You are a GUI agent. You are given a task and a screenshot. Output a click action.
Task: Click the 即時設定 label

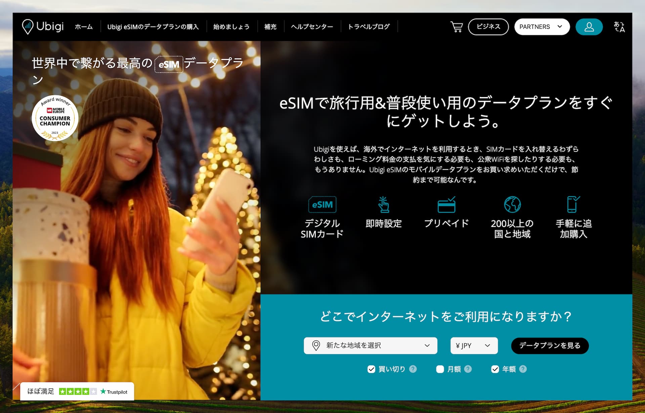384,224
